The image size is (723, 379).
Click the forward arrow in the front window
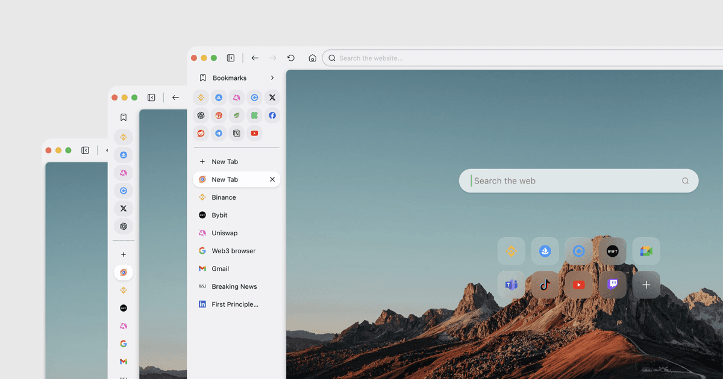[x=273, y=58]
